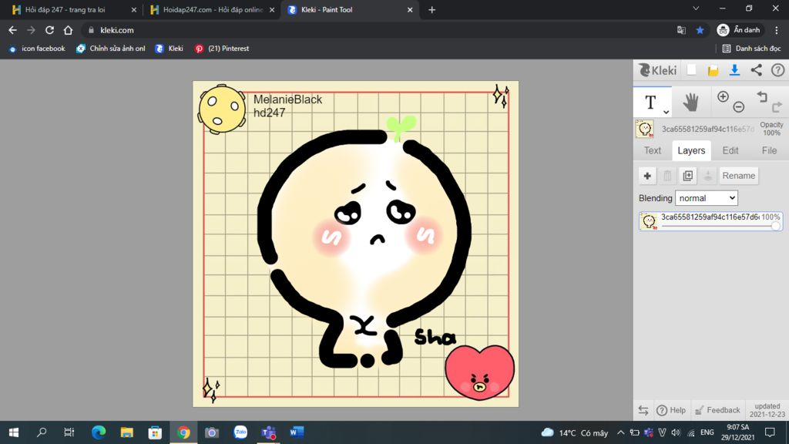Click the Opacity 100% readout

[x=771, y=129]
